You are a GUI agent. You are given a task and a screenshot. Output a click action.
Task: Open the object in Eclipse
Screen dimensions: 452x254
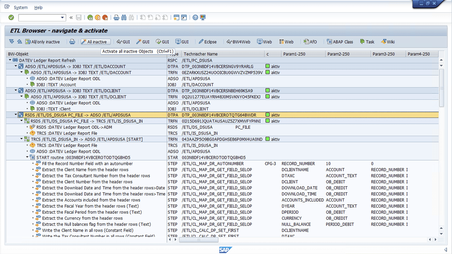pos(208,42)
